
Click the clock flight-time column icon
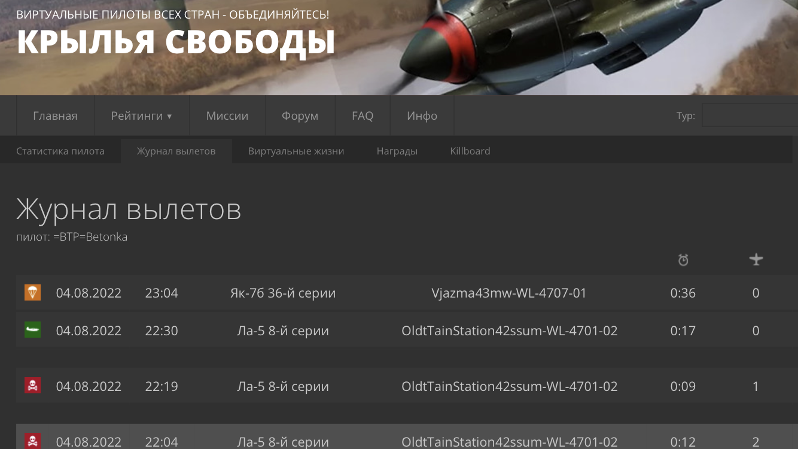[x=683, y=260]
